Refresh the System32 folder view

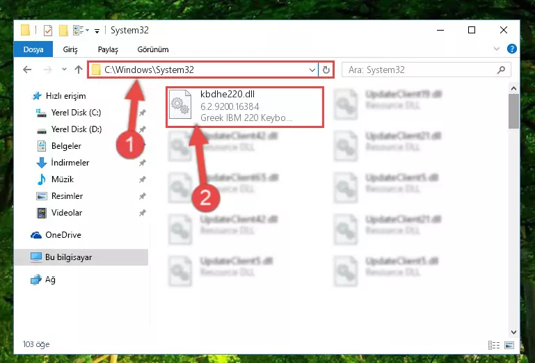[x=326, y=70]
